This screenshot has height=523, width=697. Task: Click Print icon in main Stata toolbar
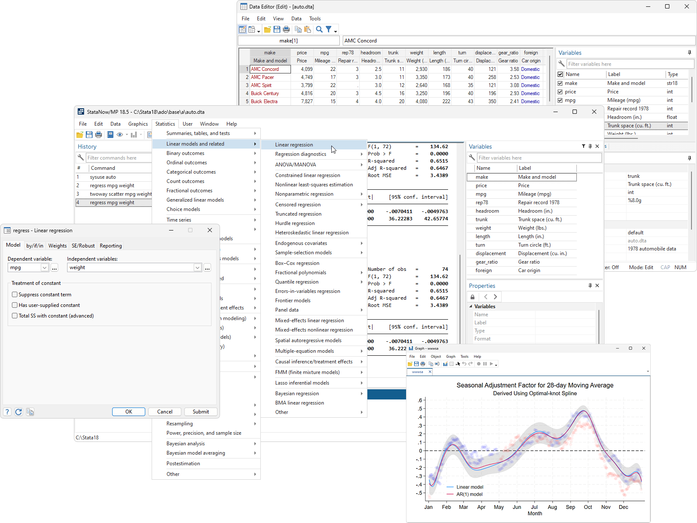pyautogui.click(x=99, y=135)
